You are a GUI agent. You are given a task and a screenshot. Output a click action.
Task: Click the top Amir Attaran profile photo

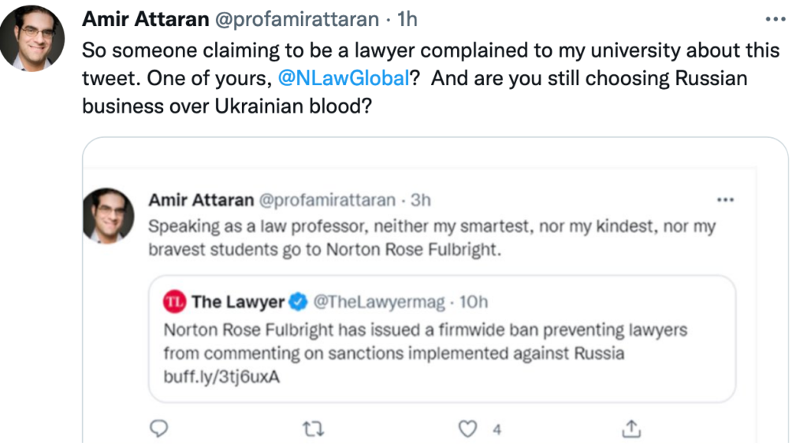click(x=32, y=40)
